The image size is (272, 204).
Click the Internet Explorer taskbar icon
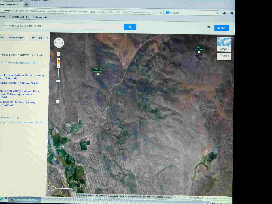point(1,199)
